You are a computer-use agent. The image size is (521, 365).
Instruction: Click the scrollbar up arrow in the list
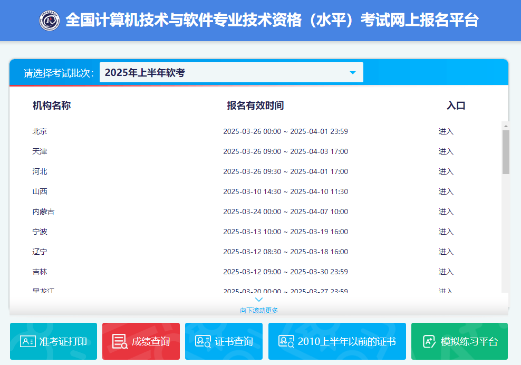click(506, 126)
